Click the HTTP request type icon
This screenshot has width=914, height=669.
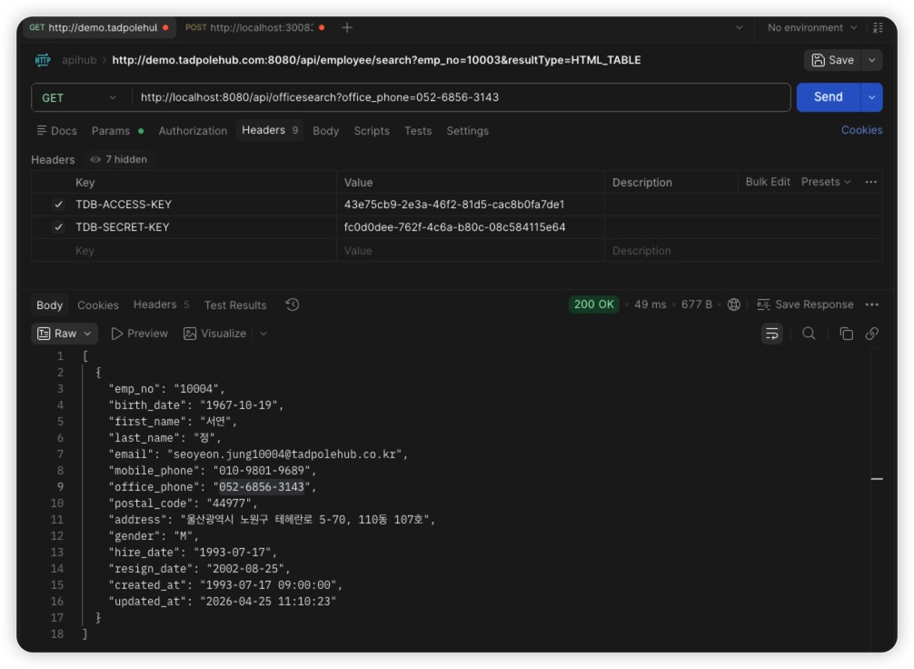point(43,59)
